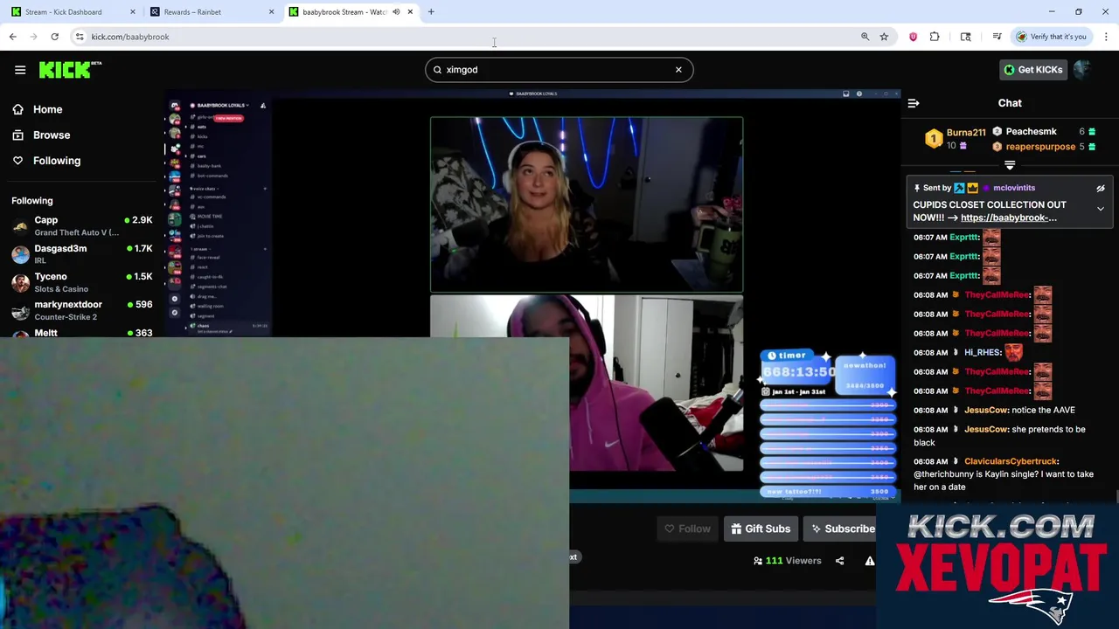Image resolution: width=1119 pixels, height=629 pixels.
Task: Click Verify that it's you profile chip
Action: tap(1052, 37)
